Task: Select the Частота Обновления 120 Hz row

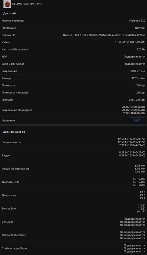Action: 73,49
